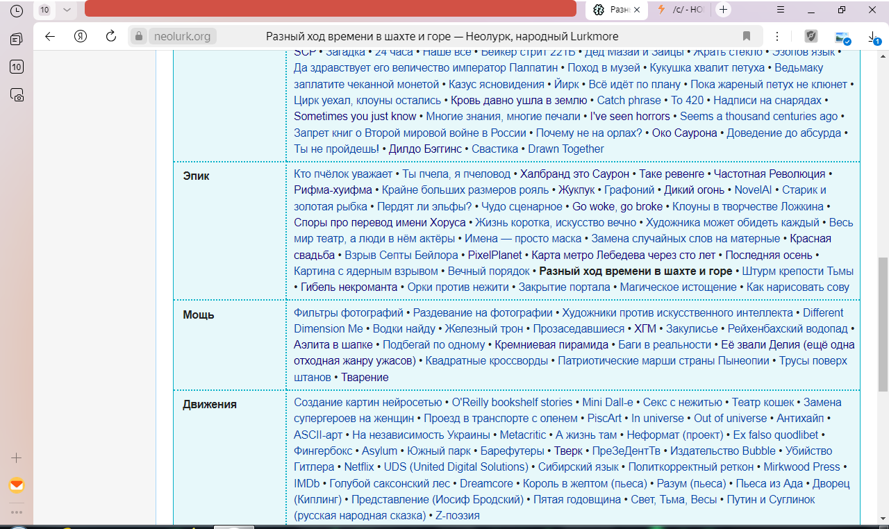Open the 'Сибирский язык' link
Screen dimensions: 889x529
point(578,467)
